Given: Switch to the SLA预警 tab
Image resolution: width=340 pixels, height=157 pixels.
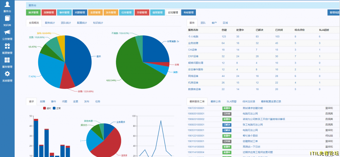Looking at the screenshot, I should pos(231,101).
